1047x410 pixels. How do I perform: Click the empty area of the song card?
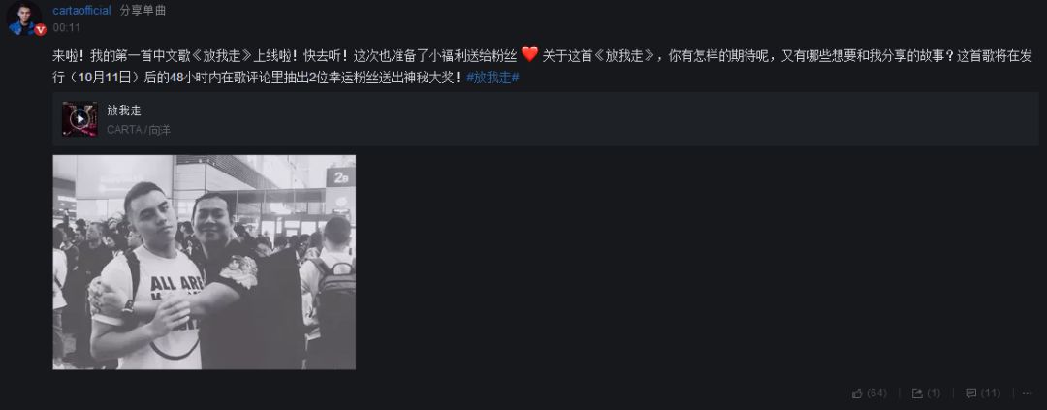[x=601, y=119]
